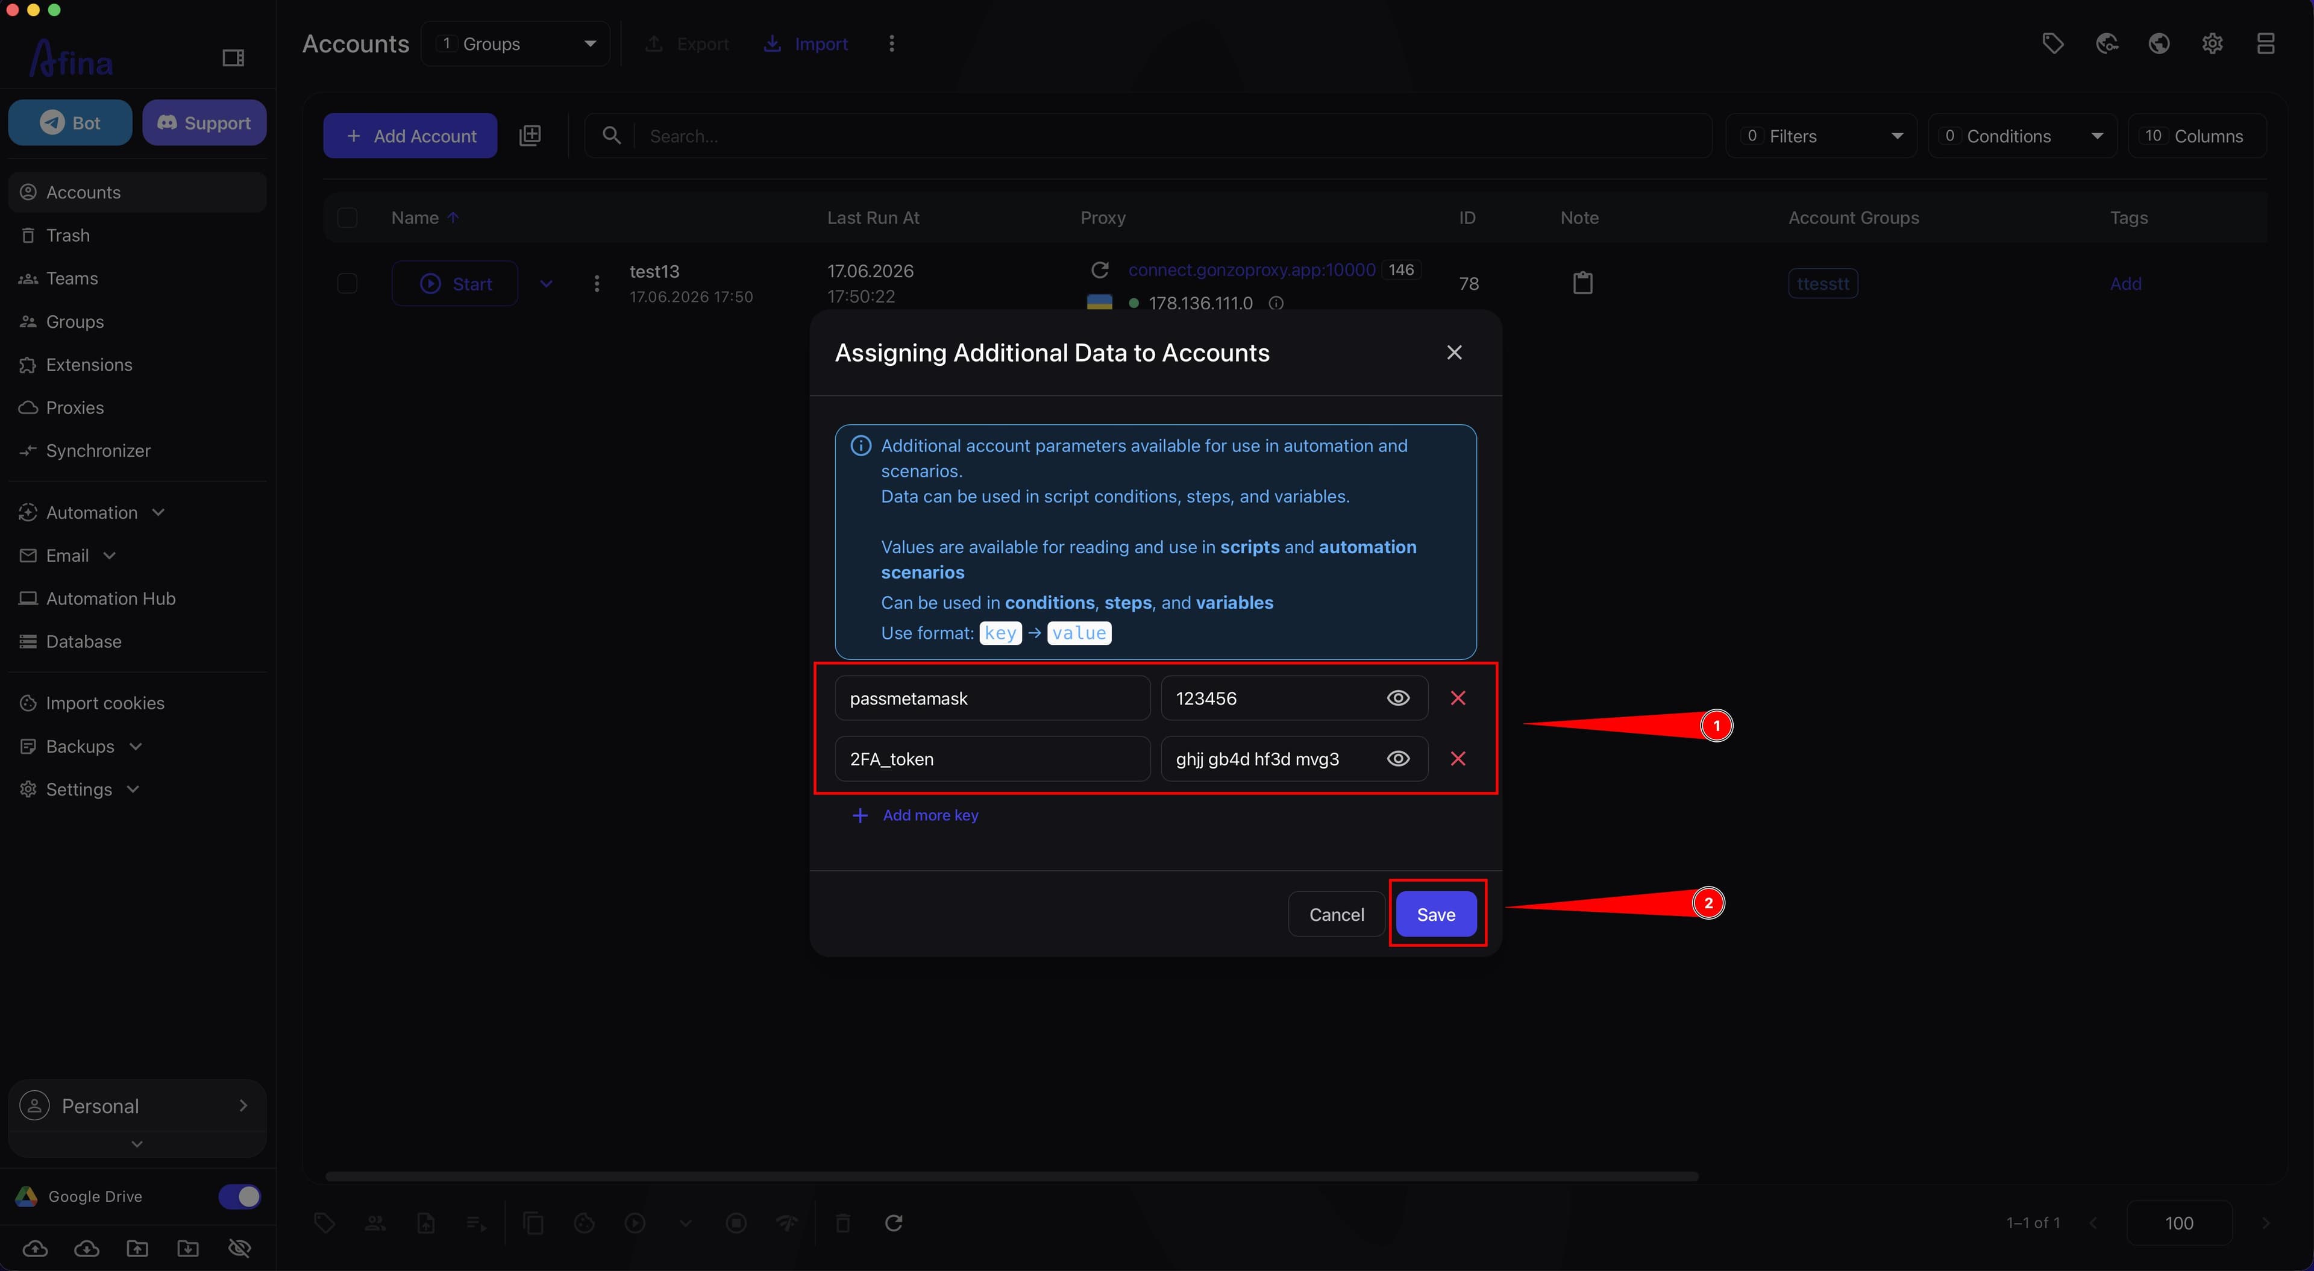This screenshot has width=2314, height=1271.
Task: Open the globe icon in top bar
Action: (x=2159, y=43)
